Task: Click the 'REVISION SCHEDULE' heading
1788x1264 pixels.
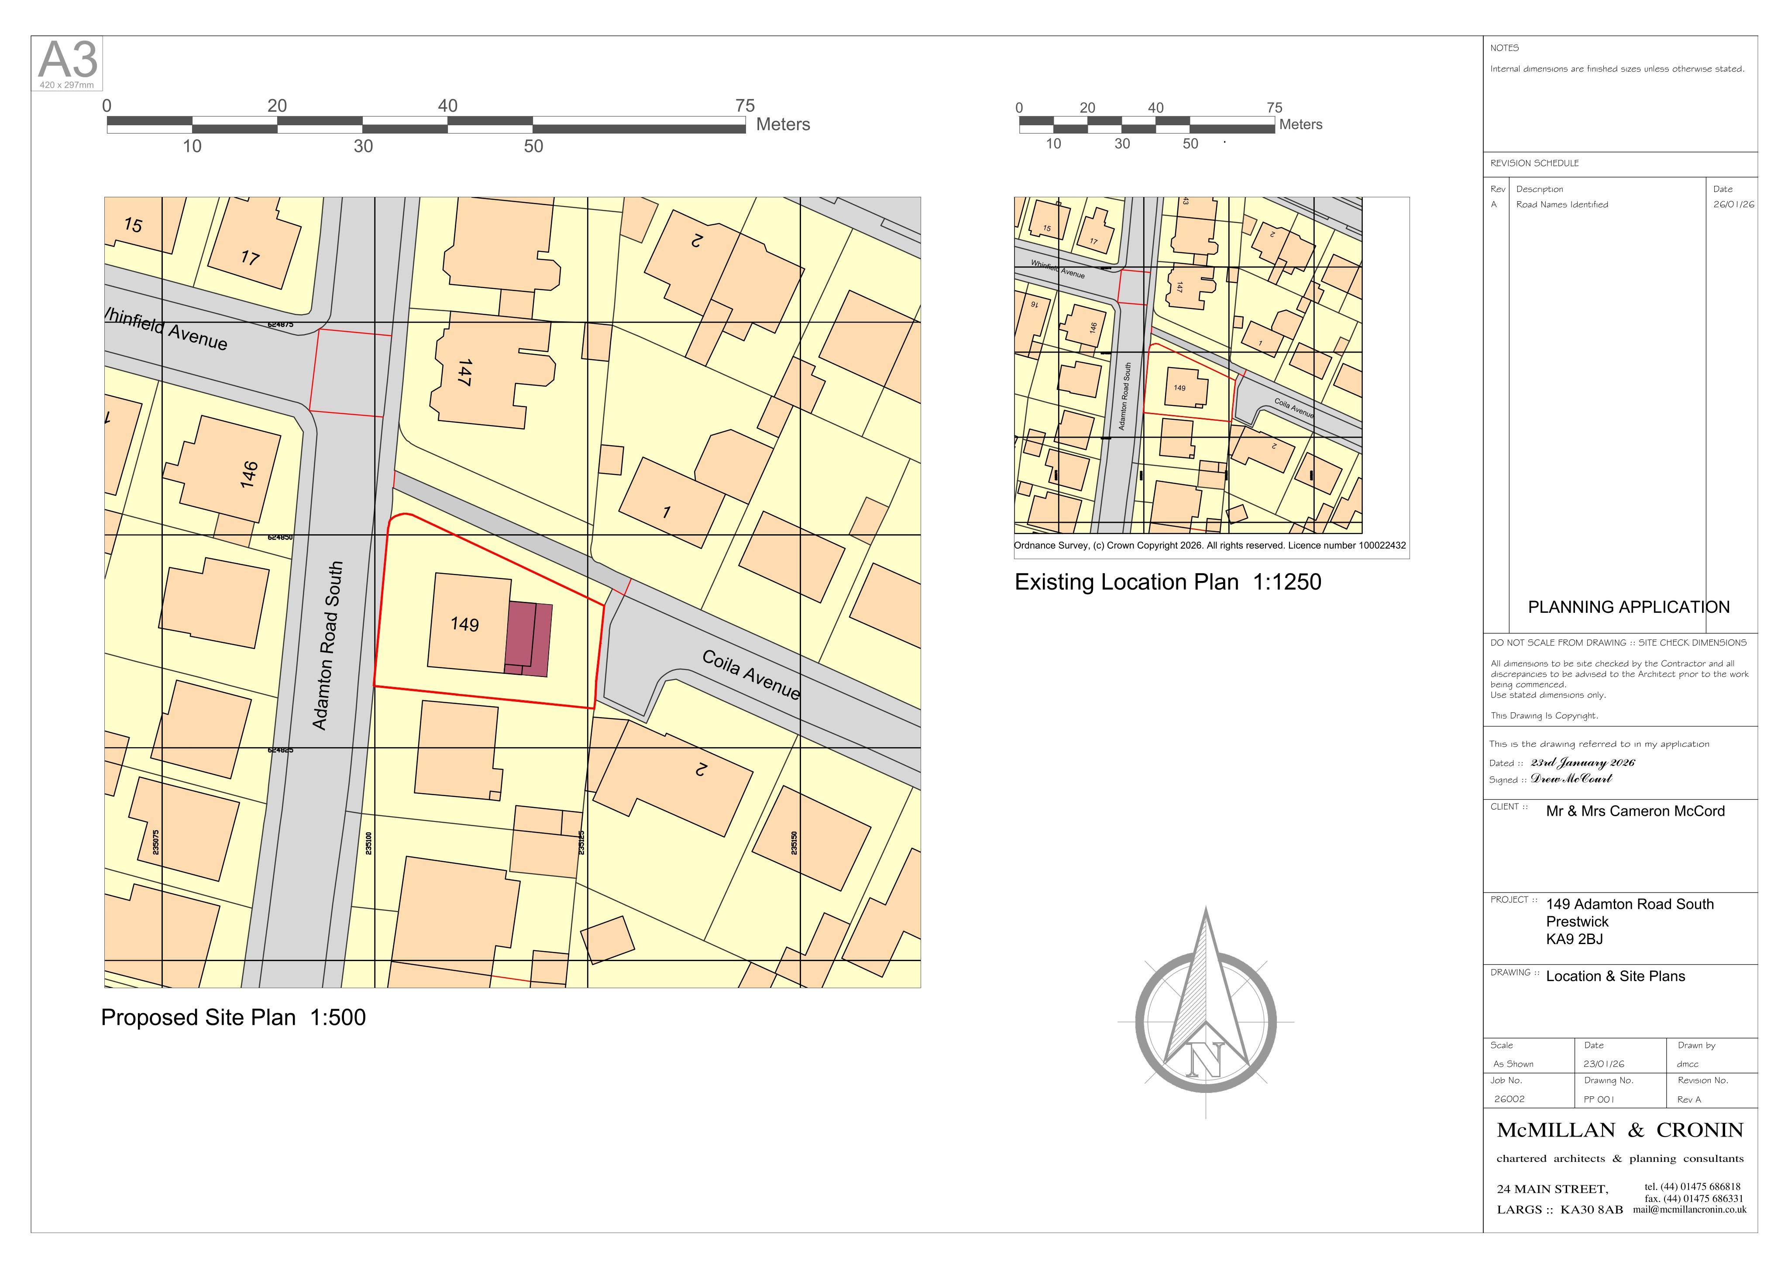Action: click(x=1534, y=163)
